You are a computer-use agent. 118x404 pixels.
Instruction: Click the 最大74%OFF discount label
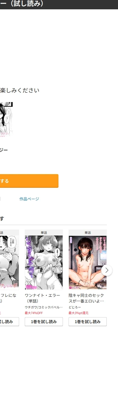coord(34,313)
